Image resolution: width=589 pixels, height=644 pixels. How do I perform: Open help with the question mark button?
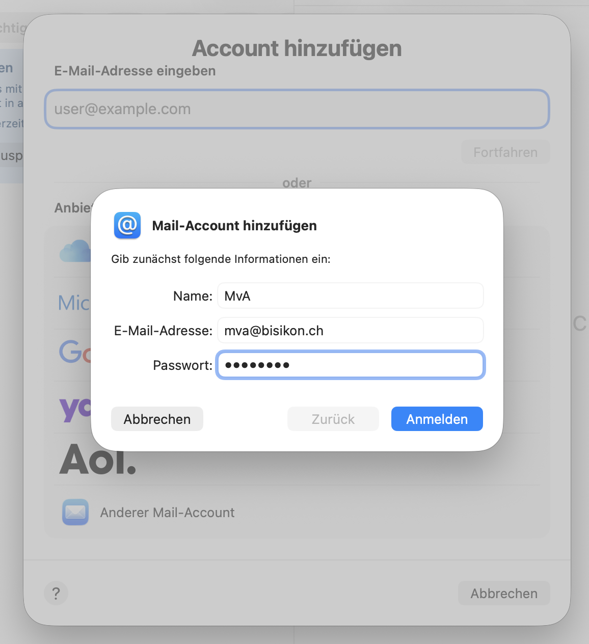(x=56, y=593)
